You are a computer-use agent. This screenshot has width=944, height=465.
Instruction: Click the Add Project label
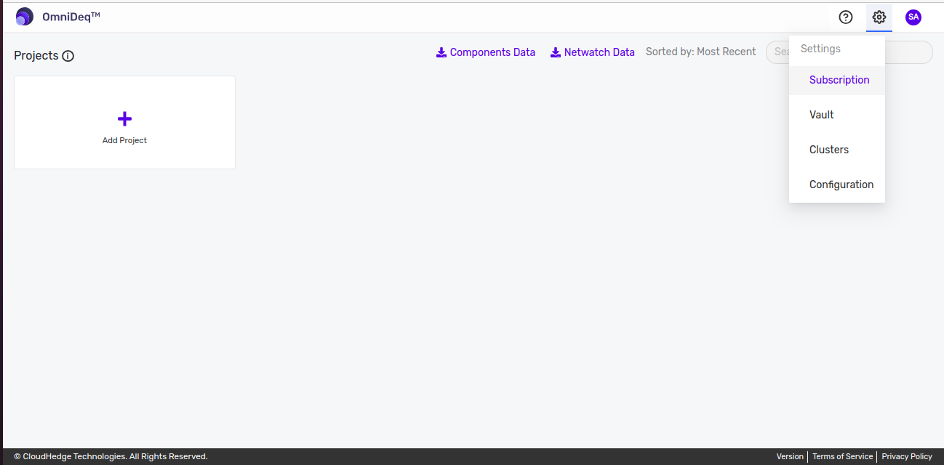pos(124,140)
